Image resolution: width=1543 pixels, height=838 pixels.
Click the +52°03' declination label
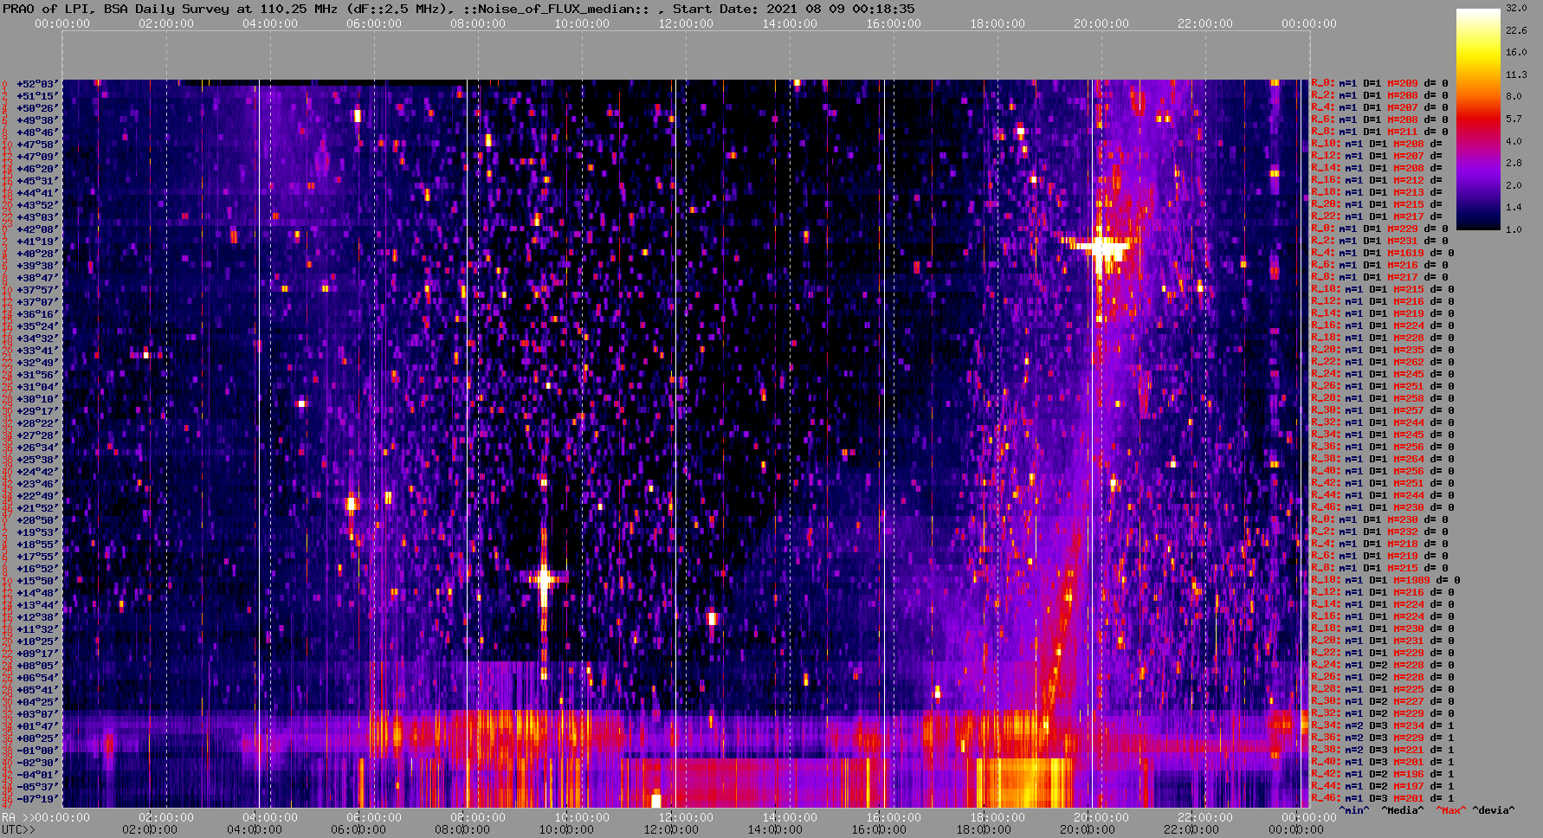(37, 84)
